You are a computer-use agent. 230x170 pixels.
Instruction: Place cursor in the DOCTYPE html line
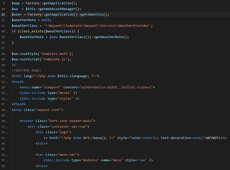(27, 71)
